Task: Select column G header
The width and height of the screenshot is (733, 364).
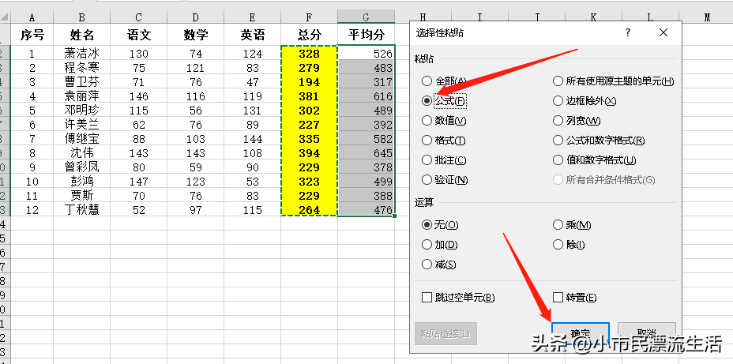Action: [x=366, y=17]
